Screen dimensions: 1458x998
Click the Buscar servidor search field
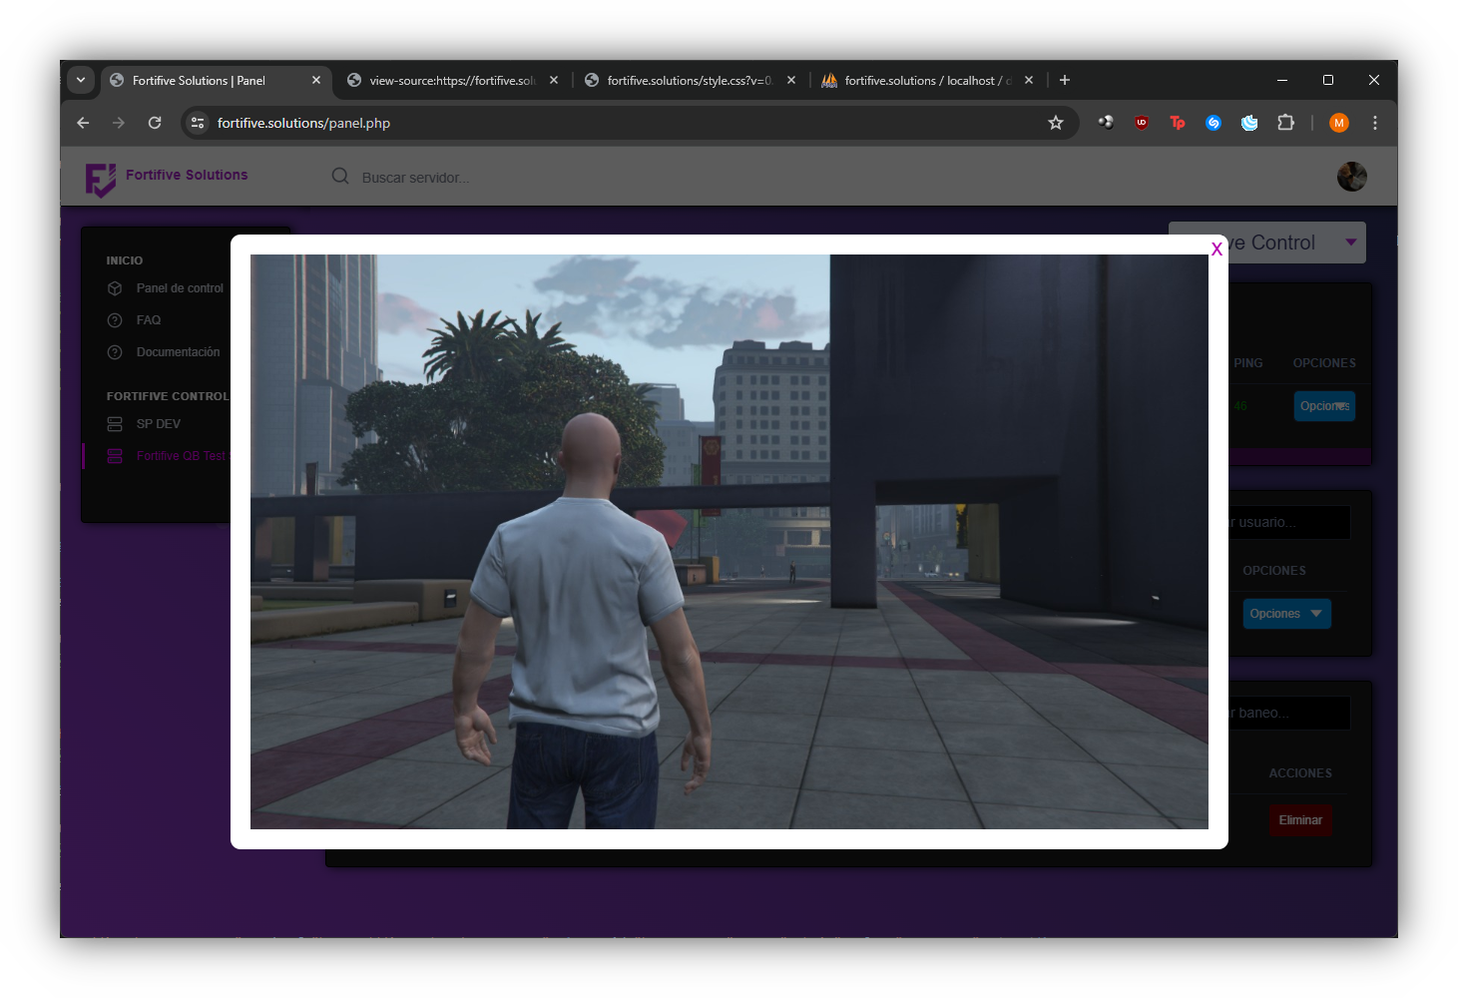(x=499, y=178)
